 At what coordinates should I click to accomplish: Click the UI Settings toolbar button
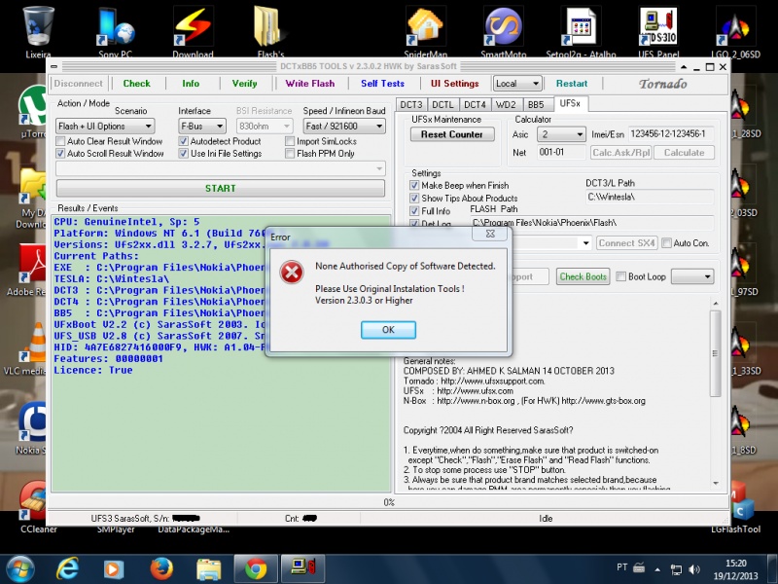(x=455, y=84)
